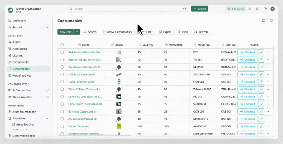Click thumbnail image of USB Flash Drive
Image resolution: width=283 pixels, height=144 pixels.
coord(119,74)
